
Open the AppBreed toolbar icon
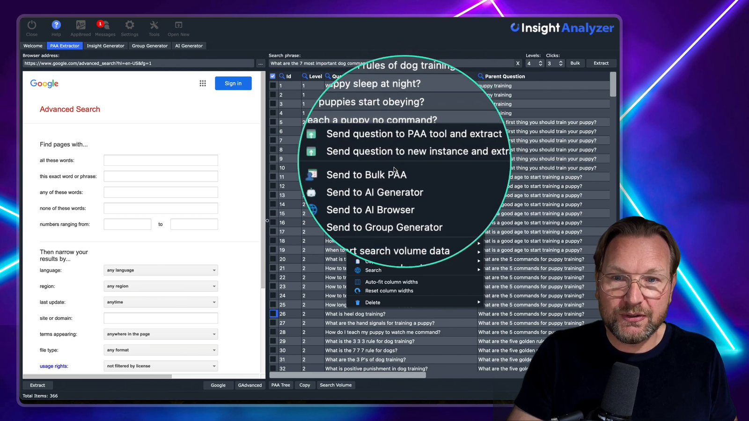(81, 25)
